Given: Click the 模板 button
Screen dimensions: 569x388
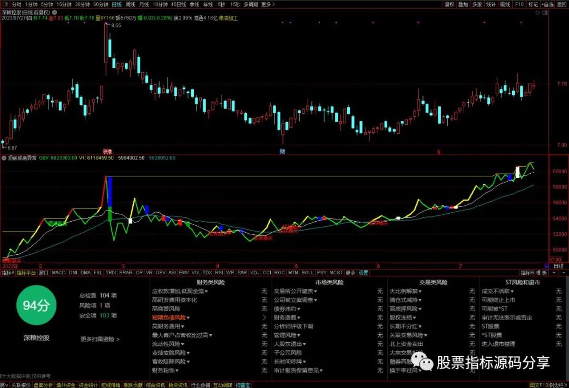Looking at the screenshot, I should click(x=542, y=273).
